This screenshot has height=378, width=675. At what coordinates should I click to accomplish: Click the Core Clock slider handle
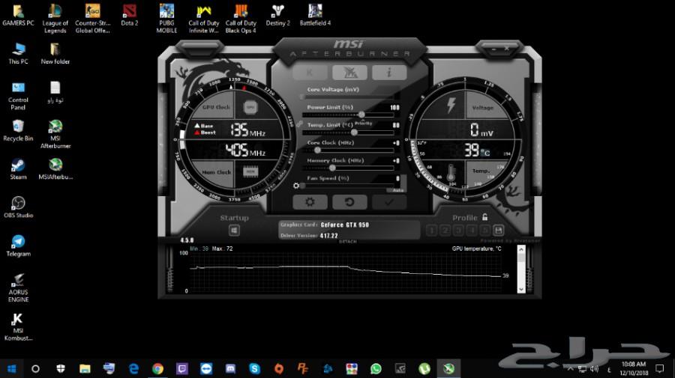click(317, 150)
